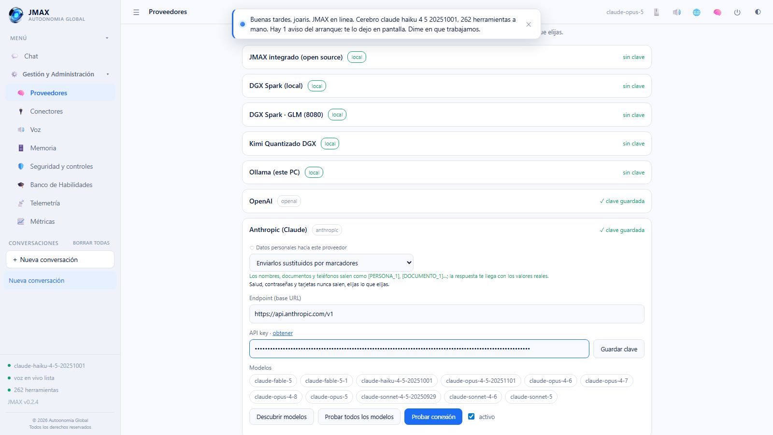Viewport: 773px width, 435px height.
Task: Expand Kimi Quantizado DGX card
Action: 447,144
